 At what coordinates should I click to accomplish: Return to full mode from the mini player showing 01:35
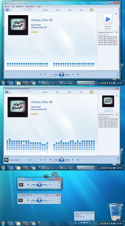pos(59,202)
